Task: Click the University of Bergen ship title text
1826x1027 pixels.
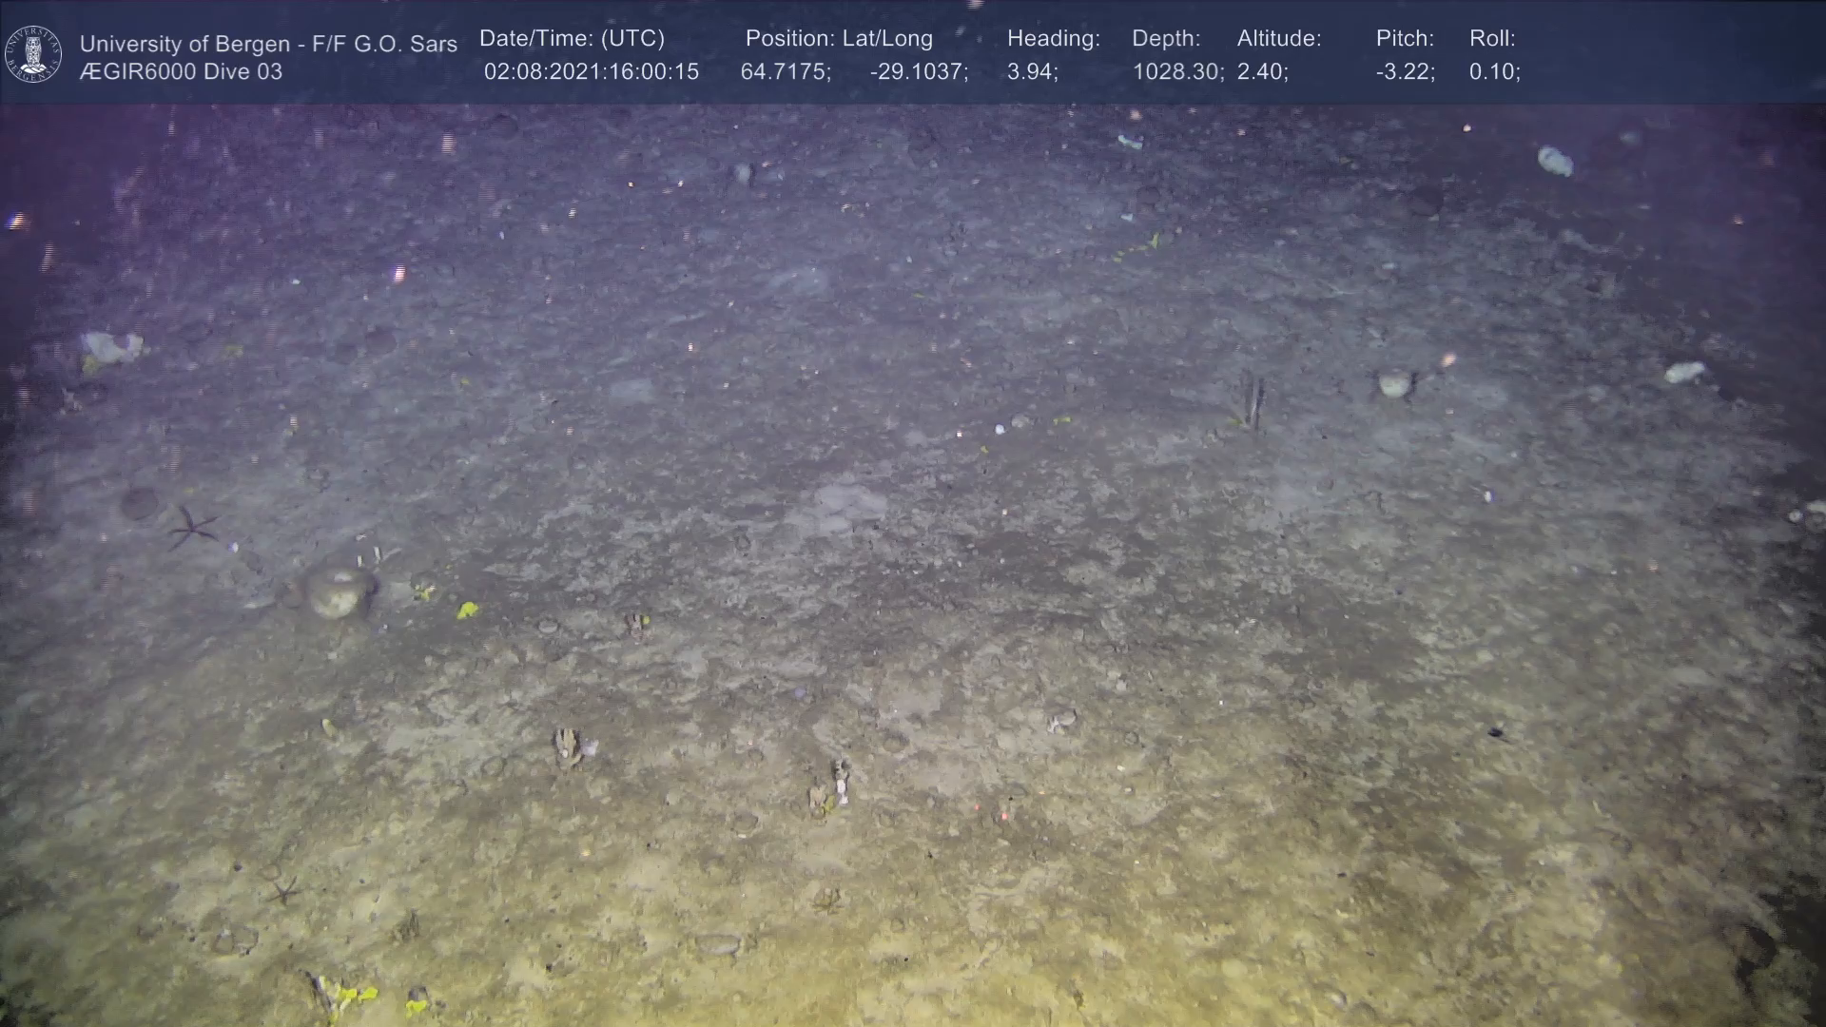Action: pyautogui.click(x=268, y=44)
